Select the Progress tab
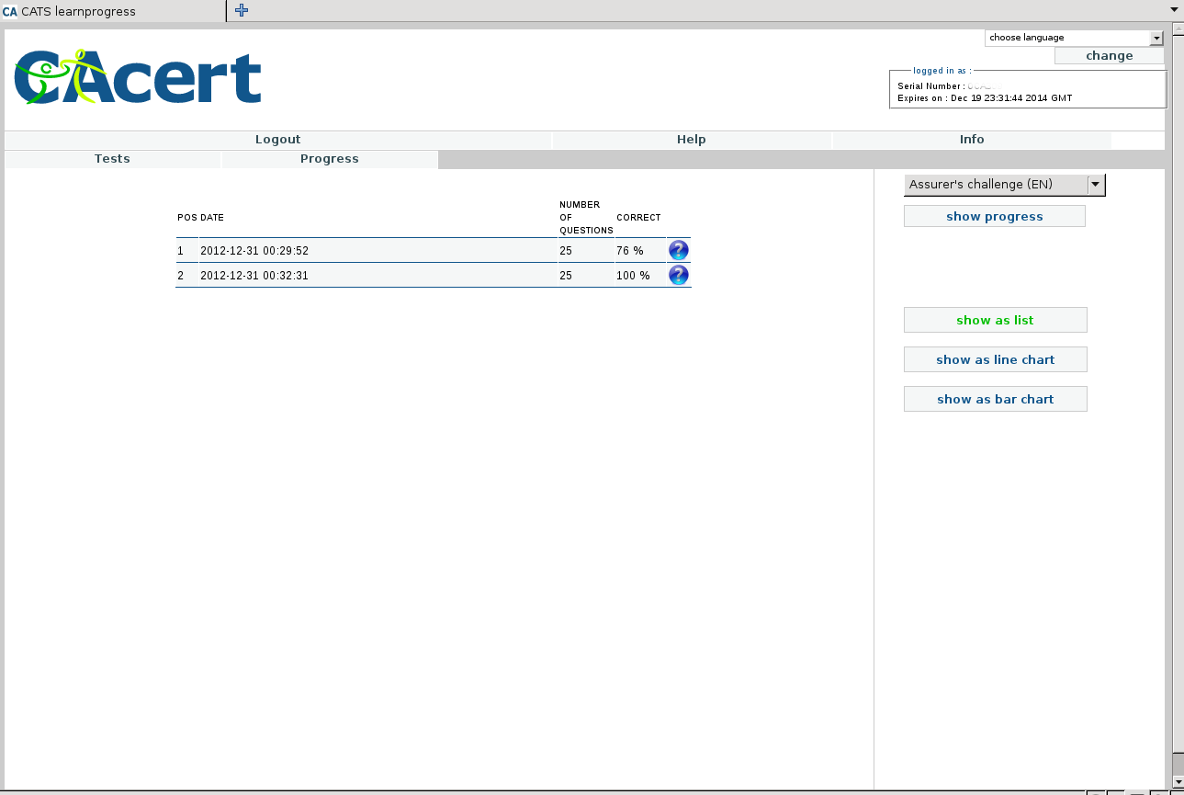This screenshot has height=795, width=1184. click(x=329, y=159)
